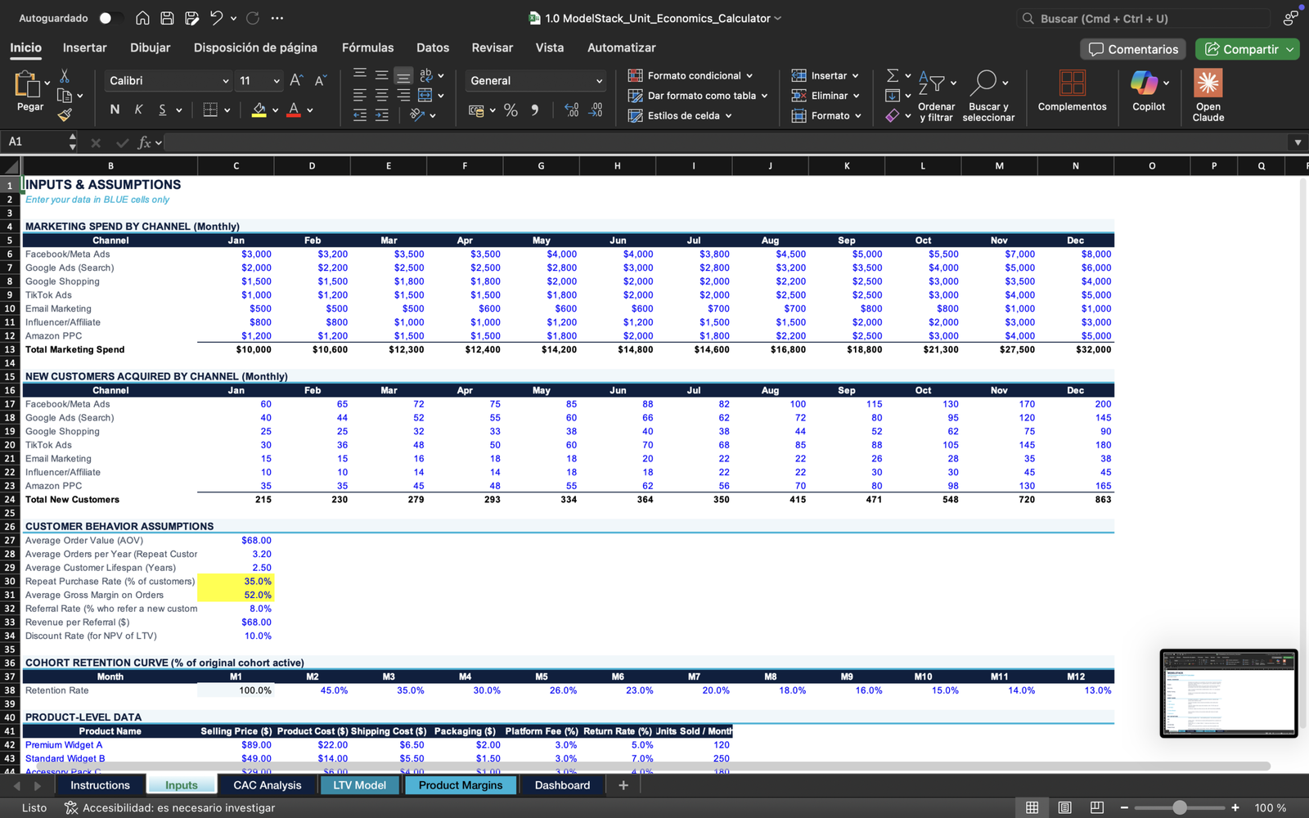Screen dimensions: 1309x818
Task: Open the Comentarios button
Action: point(1133,49)
